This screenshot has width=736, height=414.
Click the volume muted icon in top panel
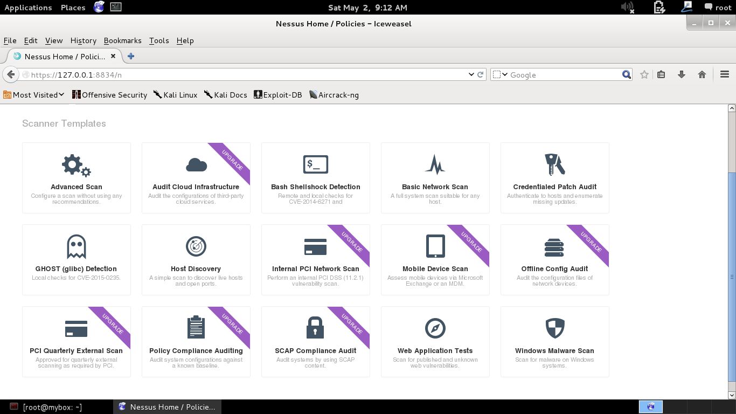pyautogui.click(x=627, y=7)
